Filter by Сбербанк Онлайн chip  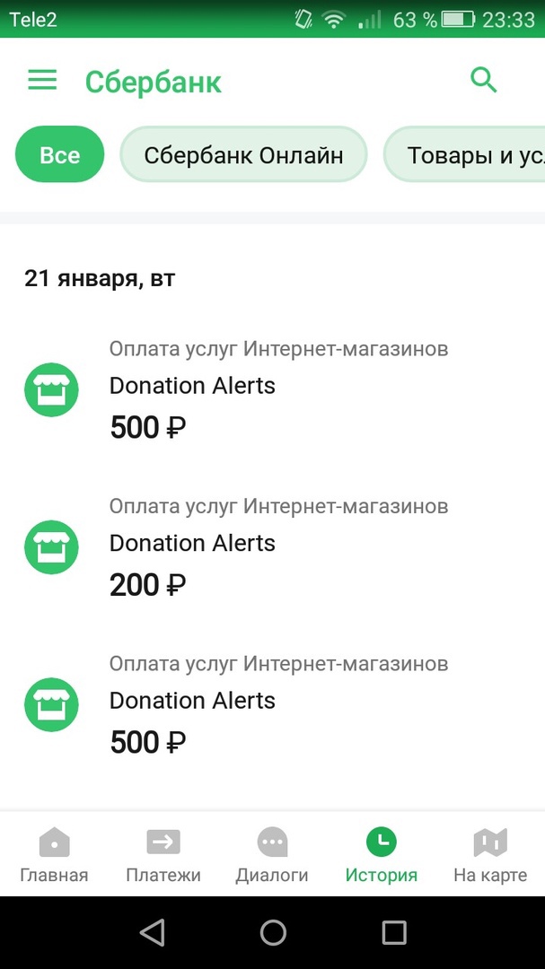pyautogui.click(x=243, y=155)
